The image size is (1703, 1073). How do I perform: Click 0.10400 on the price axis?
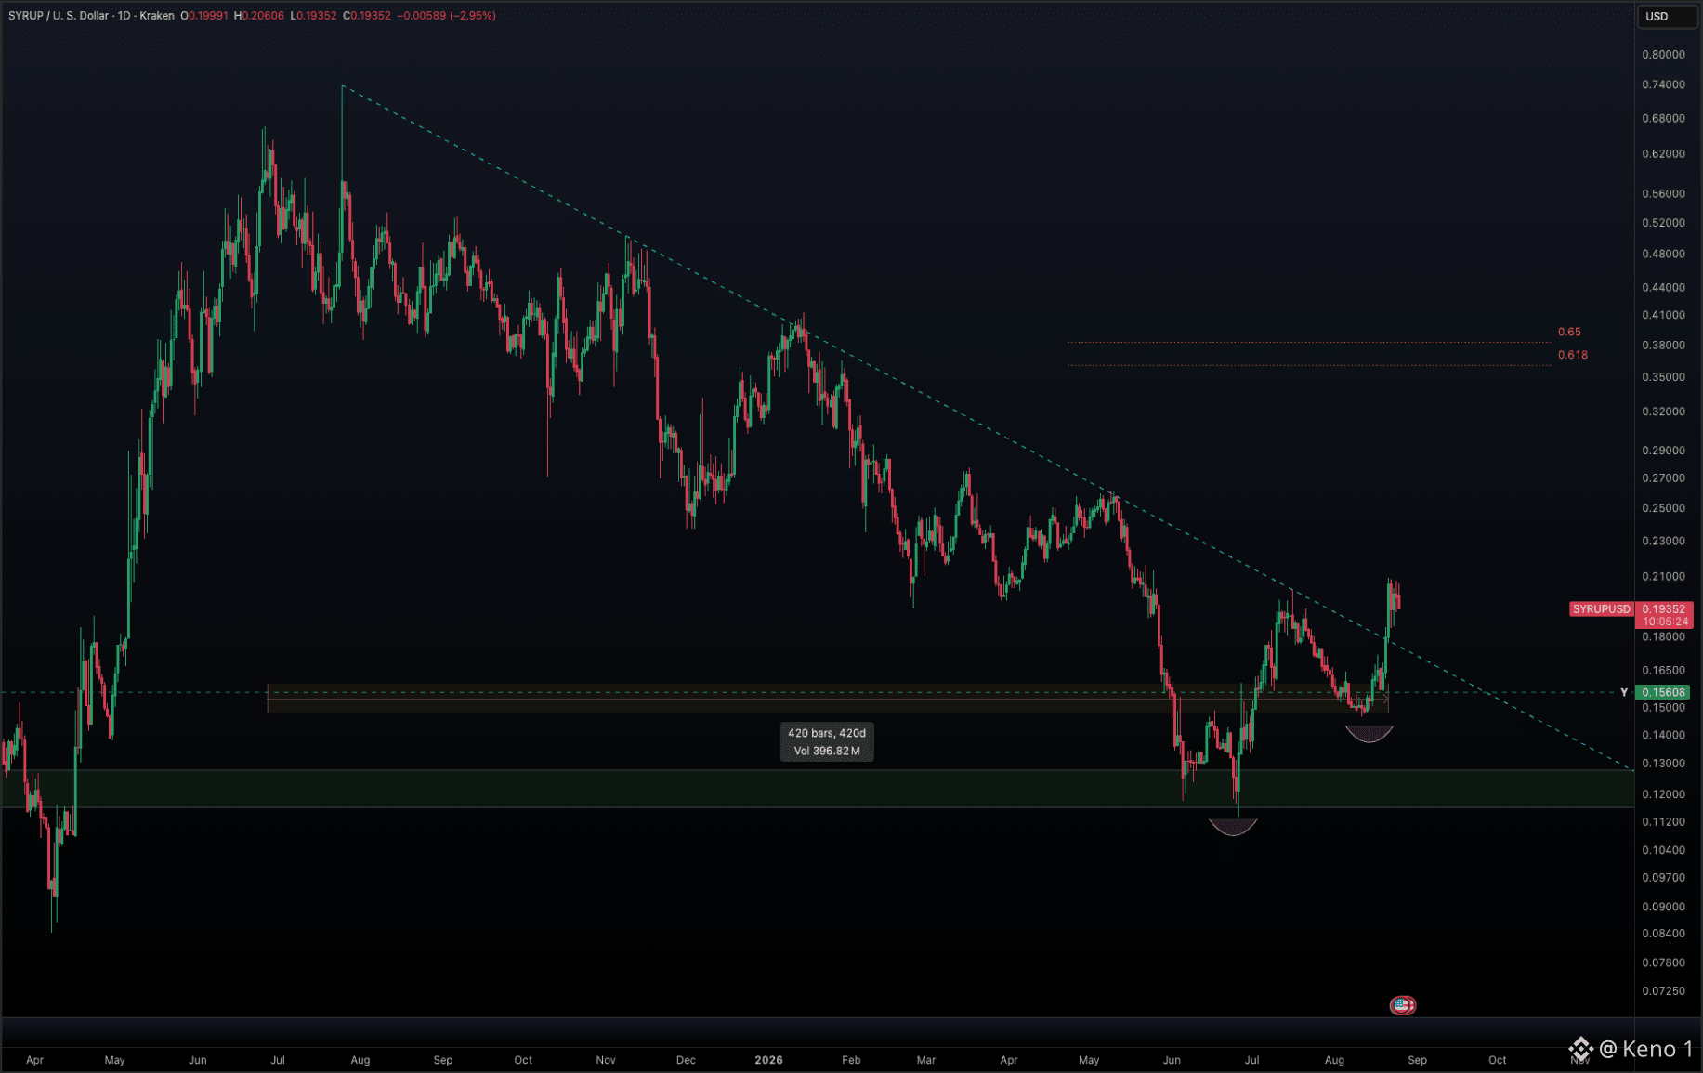pyautogui.click(x=1663, y=850)
